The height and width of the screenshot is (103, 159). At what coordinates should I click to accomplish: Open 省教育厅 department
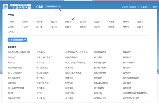point(127,52)
